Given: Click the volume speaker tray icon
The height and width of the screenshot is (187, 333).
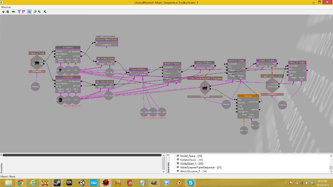Looking at the screenshot, I should tap(306, 183).
